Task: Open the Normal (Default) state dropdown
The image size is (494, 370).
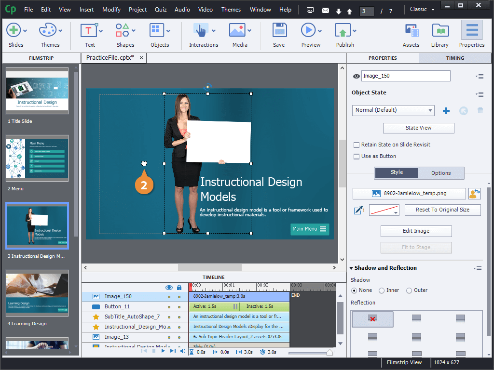Action: (x=393, y=110)
